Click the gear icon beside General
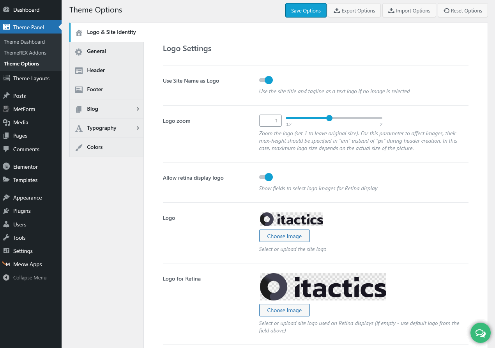The width and height of the screenshot is (495, 348). pos(79,52)
